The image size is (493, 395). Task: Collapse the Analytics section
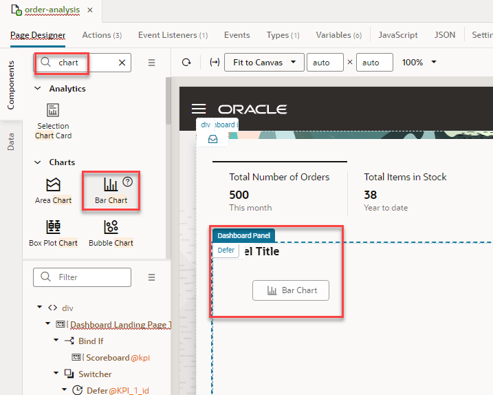(x=38, y=89)
